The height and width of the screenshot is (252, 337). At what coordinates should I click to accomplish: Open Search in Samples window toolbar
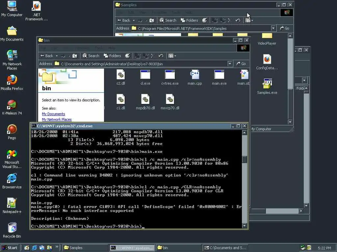point(168,20)
